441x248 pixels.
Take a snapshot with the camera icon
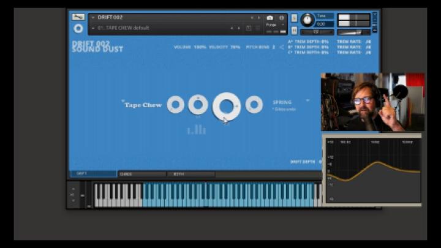269,18
